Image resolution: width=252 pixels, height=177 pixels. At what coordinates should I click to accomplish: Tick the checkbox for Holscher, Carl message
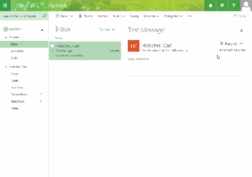click(52, 46)
